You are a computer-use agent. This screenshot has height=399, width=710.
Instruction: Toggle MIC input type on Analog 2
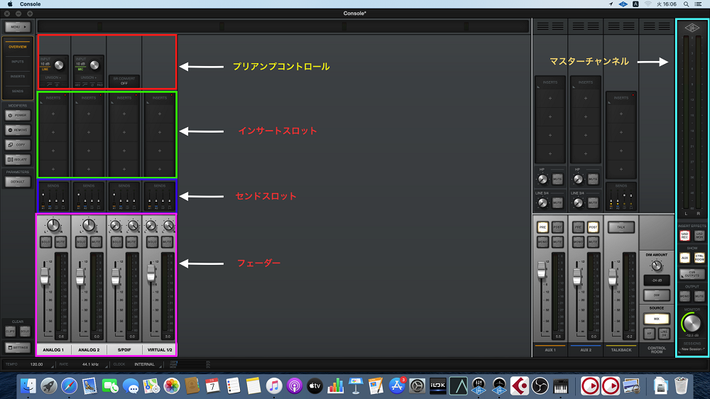81,70
